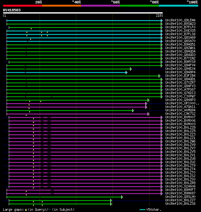Select the UniRef100_B0LZT9 label
This screenshot has height=212, width=201.
[180, 166]
